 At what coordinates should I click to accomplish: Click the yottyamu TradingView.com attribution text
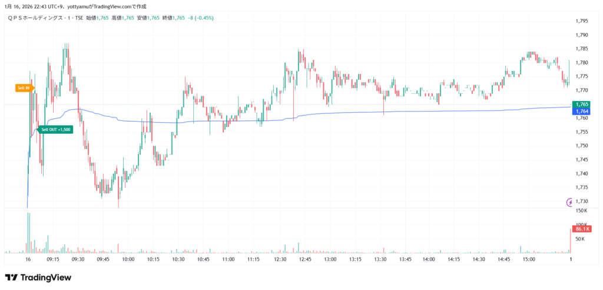click(75, 6)
